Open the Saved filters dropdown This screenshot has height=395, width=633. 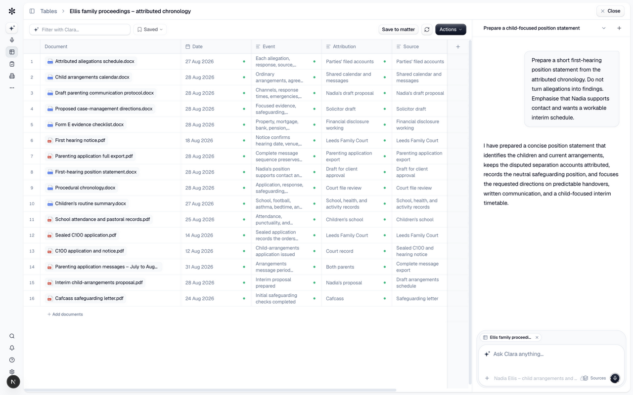(x=150, y=30)
